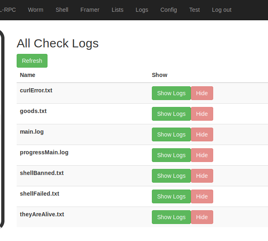
Task: Show logs for goods.txt
Action: [171, 114]
